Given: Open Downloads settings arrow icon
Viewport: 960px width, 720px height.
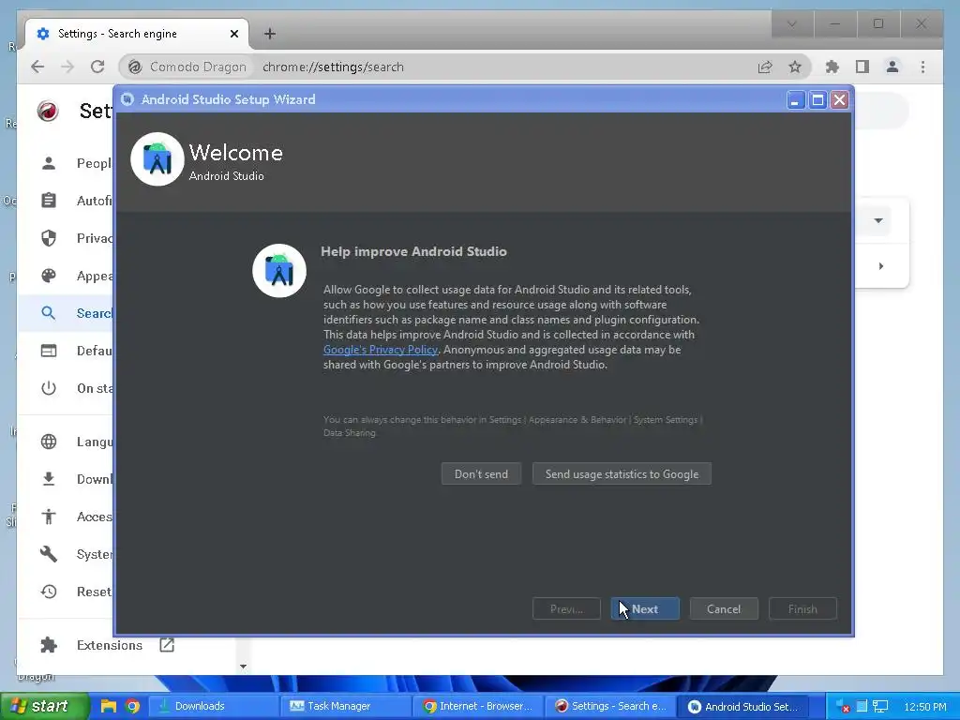Looking at the screenshot, I should coord(49,479).
